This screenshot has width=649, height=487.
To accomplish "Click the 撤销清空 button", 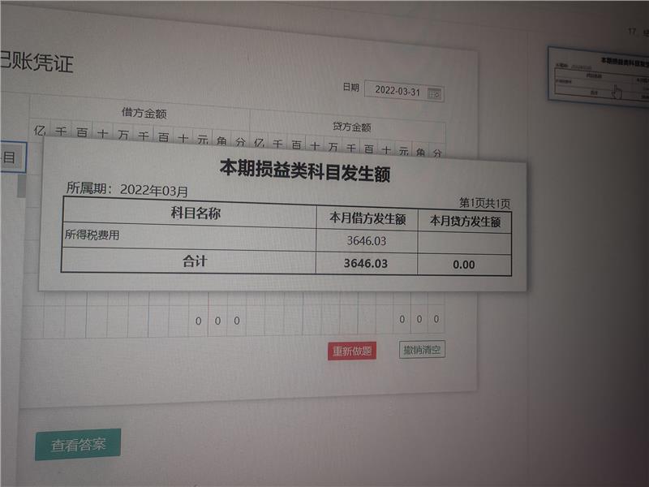I will pyautogui.click(x=423, y=350).
